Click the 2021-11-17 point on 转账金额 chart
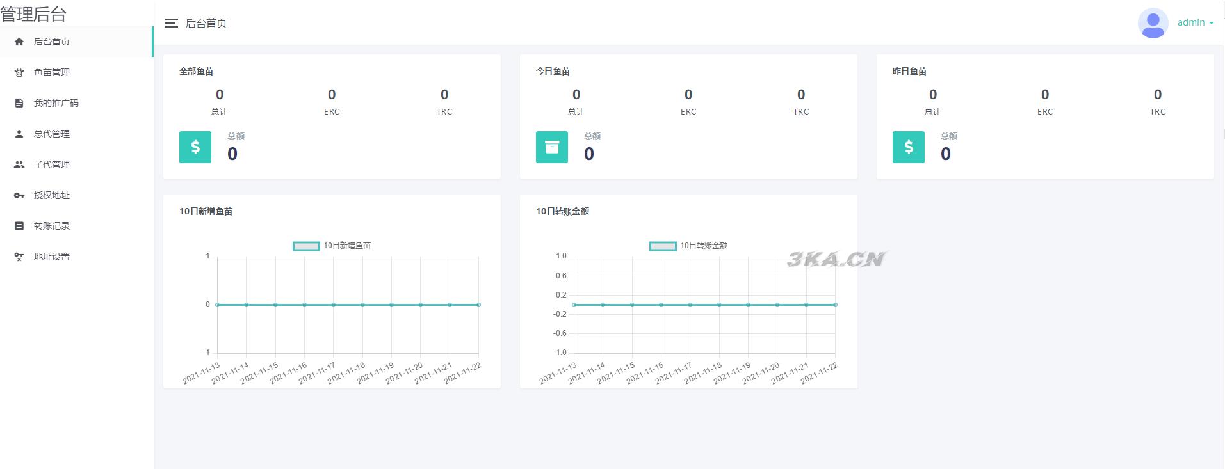The height and width of the screenshot is (469, 1225). point(690,305)
